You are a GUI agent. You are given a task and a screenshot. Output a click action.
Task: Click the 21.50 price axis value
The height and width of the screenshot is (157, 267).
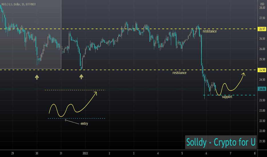[x=262, y=141]
